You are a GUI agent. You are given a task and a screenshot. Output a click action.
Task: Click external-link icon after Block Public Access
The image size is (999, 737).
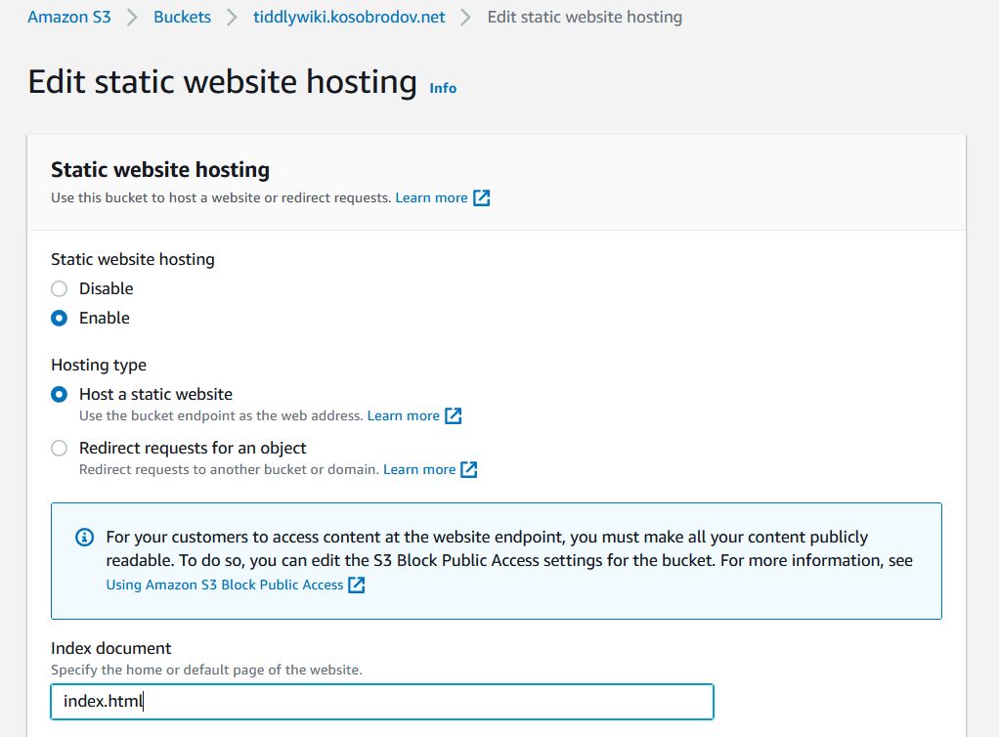357,585
